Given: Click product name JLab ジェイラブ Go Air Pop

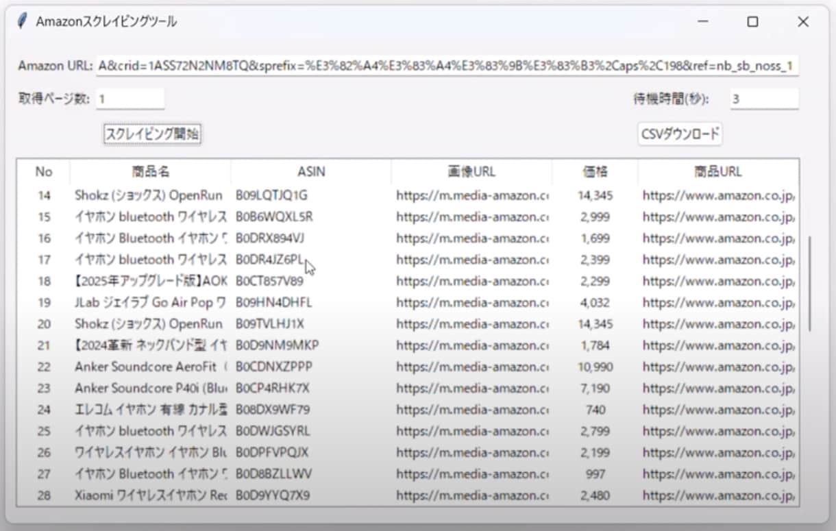Looking at the screenshot, I should [150, 302].
